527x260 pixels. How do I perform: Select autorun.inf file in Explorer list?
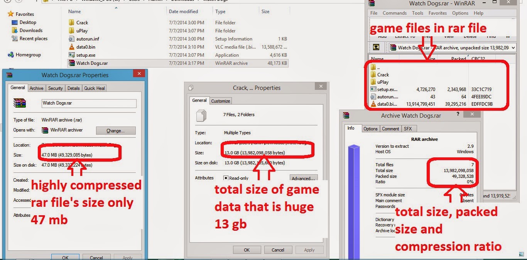click(88, 39)
